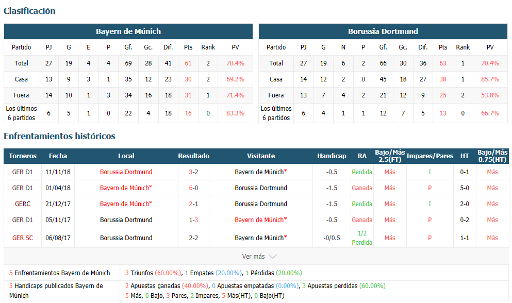Click the Bajo/Más 0.75(HT) header

tap(492, 156)
